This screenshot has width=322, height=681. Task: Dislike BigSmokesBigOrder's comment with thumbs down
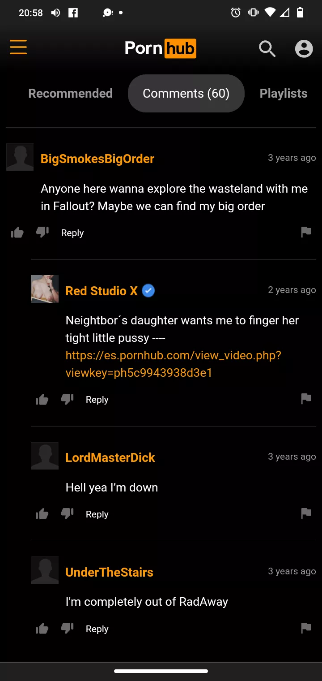coord(42,233)
